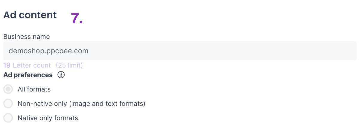Click the info icon beside Ad preferences

click(x=61, y=75)
